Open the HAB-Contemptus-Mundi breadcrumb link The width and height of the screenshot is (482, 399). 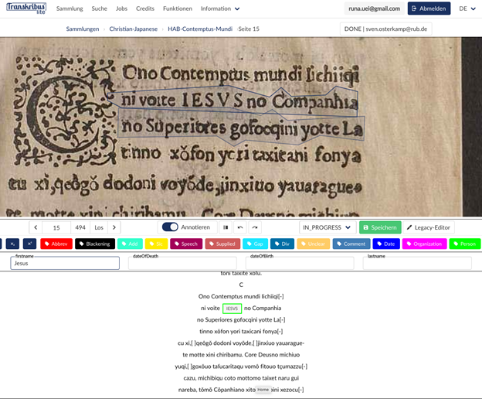coord(200,29)
